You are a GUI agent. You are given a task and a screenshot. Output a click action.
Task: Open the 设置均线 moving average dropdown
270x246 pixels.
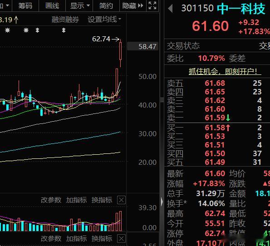pyautogui.click(x=104, y=20)
